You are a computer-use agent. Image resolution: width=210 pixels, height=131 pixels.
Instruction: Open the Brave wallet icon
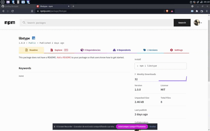click(x=202, y=11)
